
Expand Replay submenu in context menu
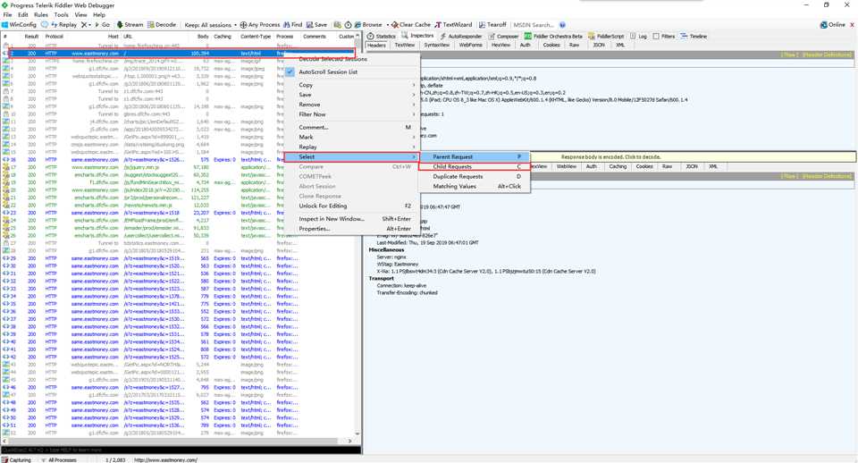click(352, 147)
